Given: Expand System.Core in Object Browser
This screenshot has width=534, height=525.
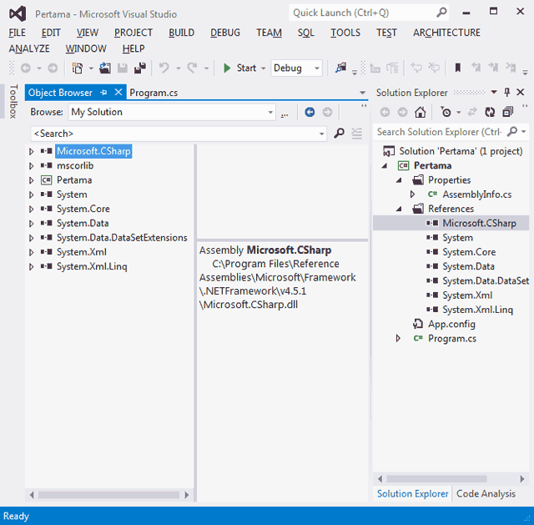Looking at the screenshot, I should pyautogui.click(x=32, y=209).
